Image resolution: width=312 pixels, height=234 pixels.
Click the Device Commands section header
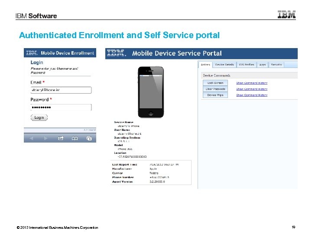249,75
